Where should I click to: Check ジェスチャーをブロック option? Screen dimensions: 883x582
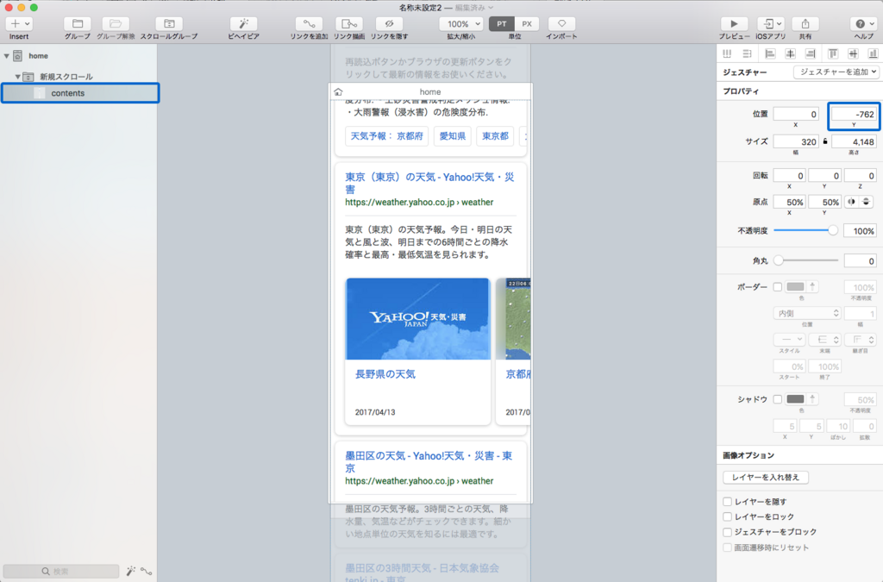coord(728,531)
